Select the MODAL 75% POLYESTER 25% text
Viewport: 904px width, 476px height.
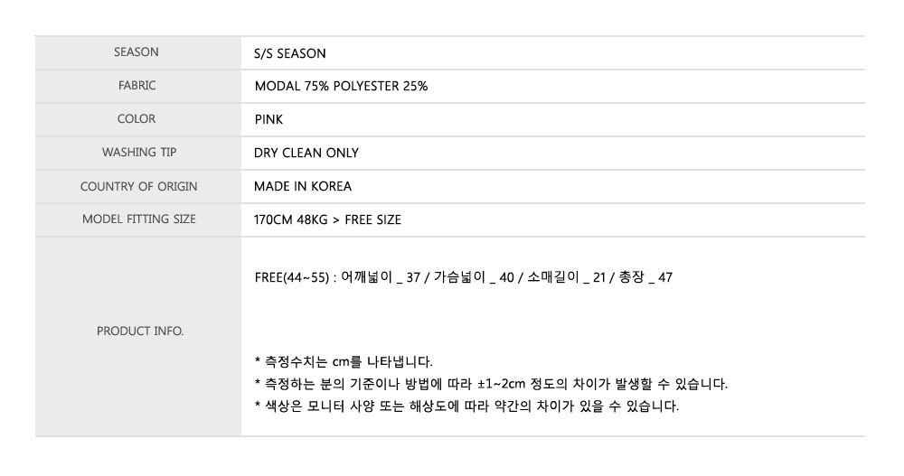pos(341,87)
